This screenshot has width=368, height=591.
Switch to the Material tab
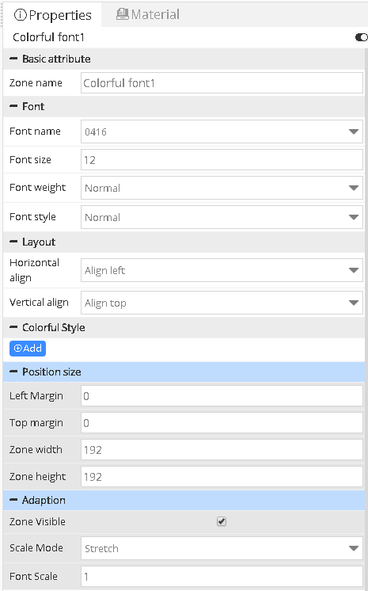point(148,14)
